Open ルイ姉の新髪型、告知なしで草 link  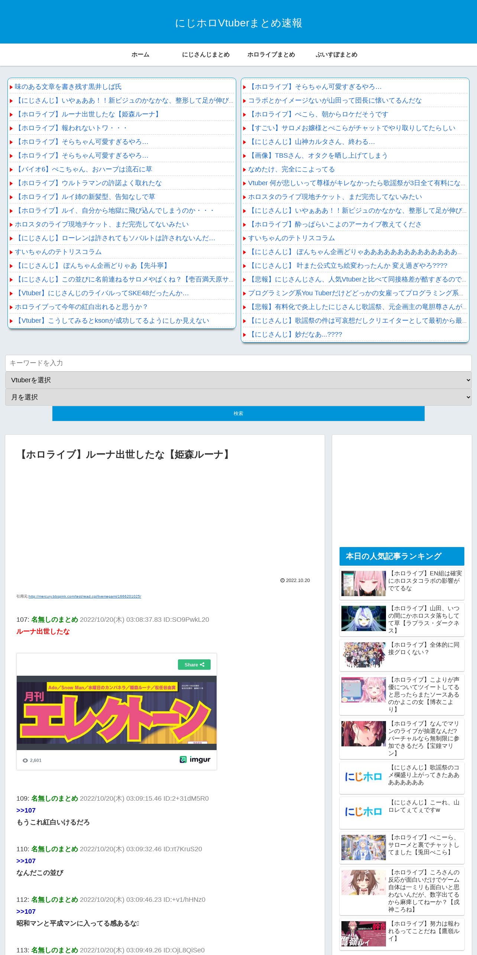(85, 197)
